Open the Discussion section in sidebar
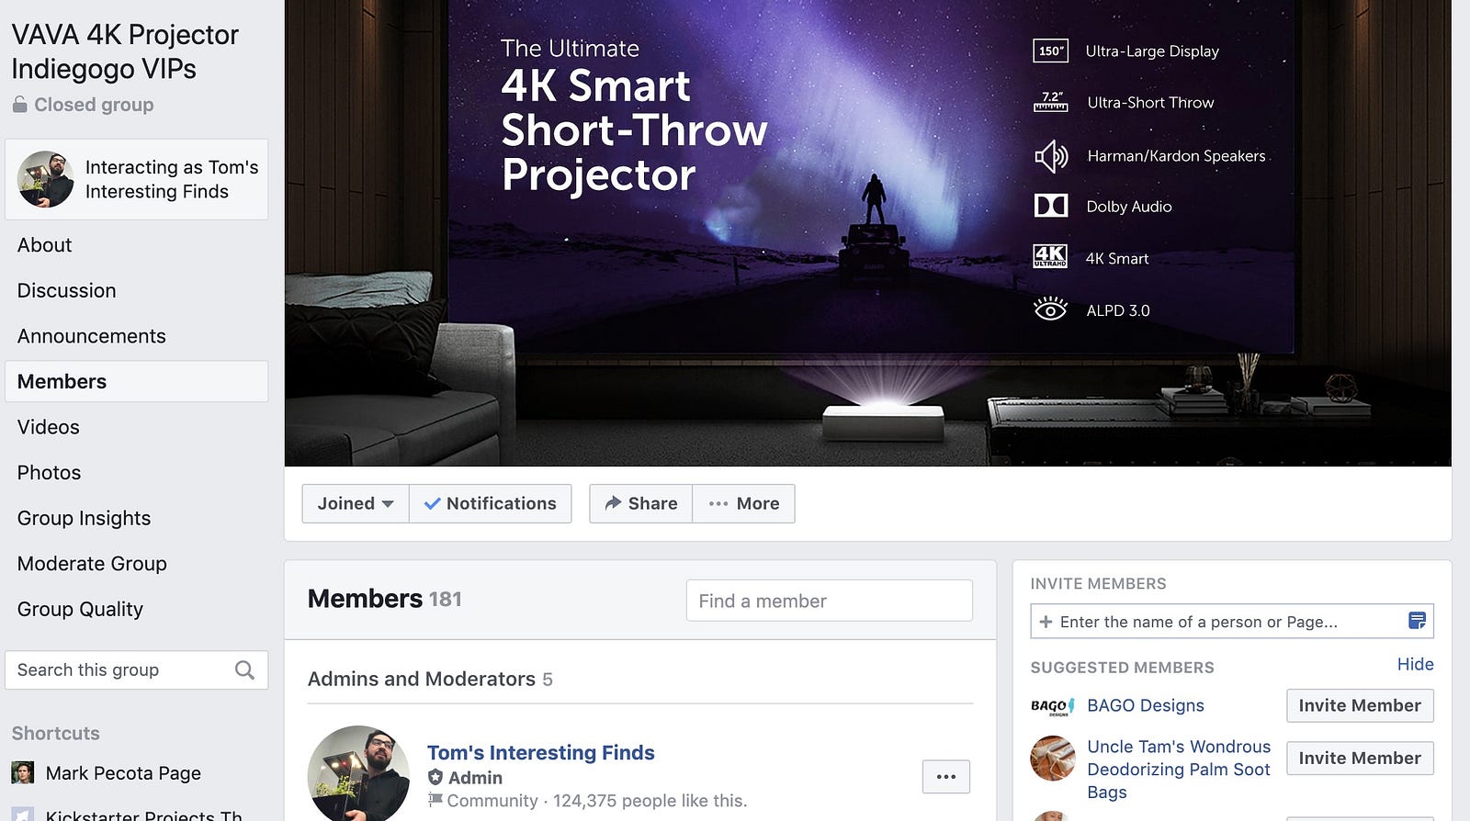The image size is (1470, 821). (67, 290)
